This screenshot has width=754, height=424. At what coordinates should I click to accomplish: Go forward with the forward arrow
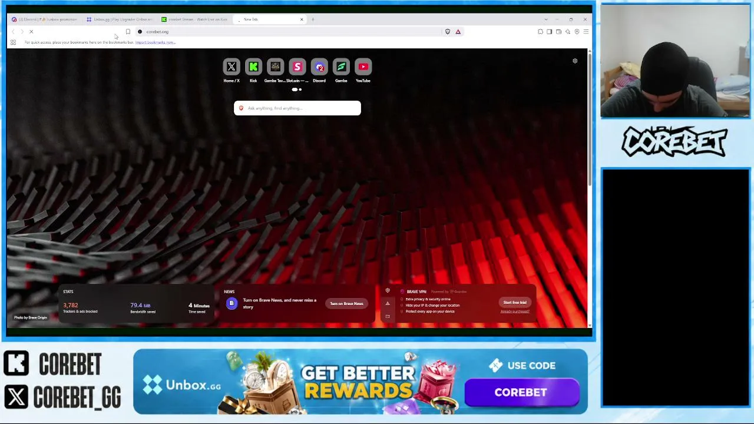tap(22, 32)
